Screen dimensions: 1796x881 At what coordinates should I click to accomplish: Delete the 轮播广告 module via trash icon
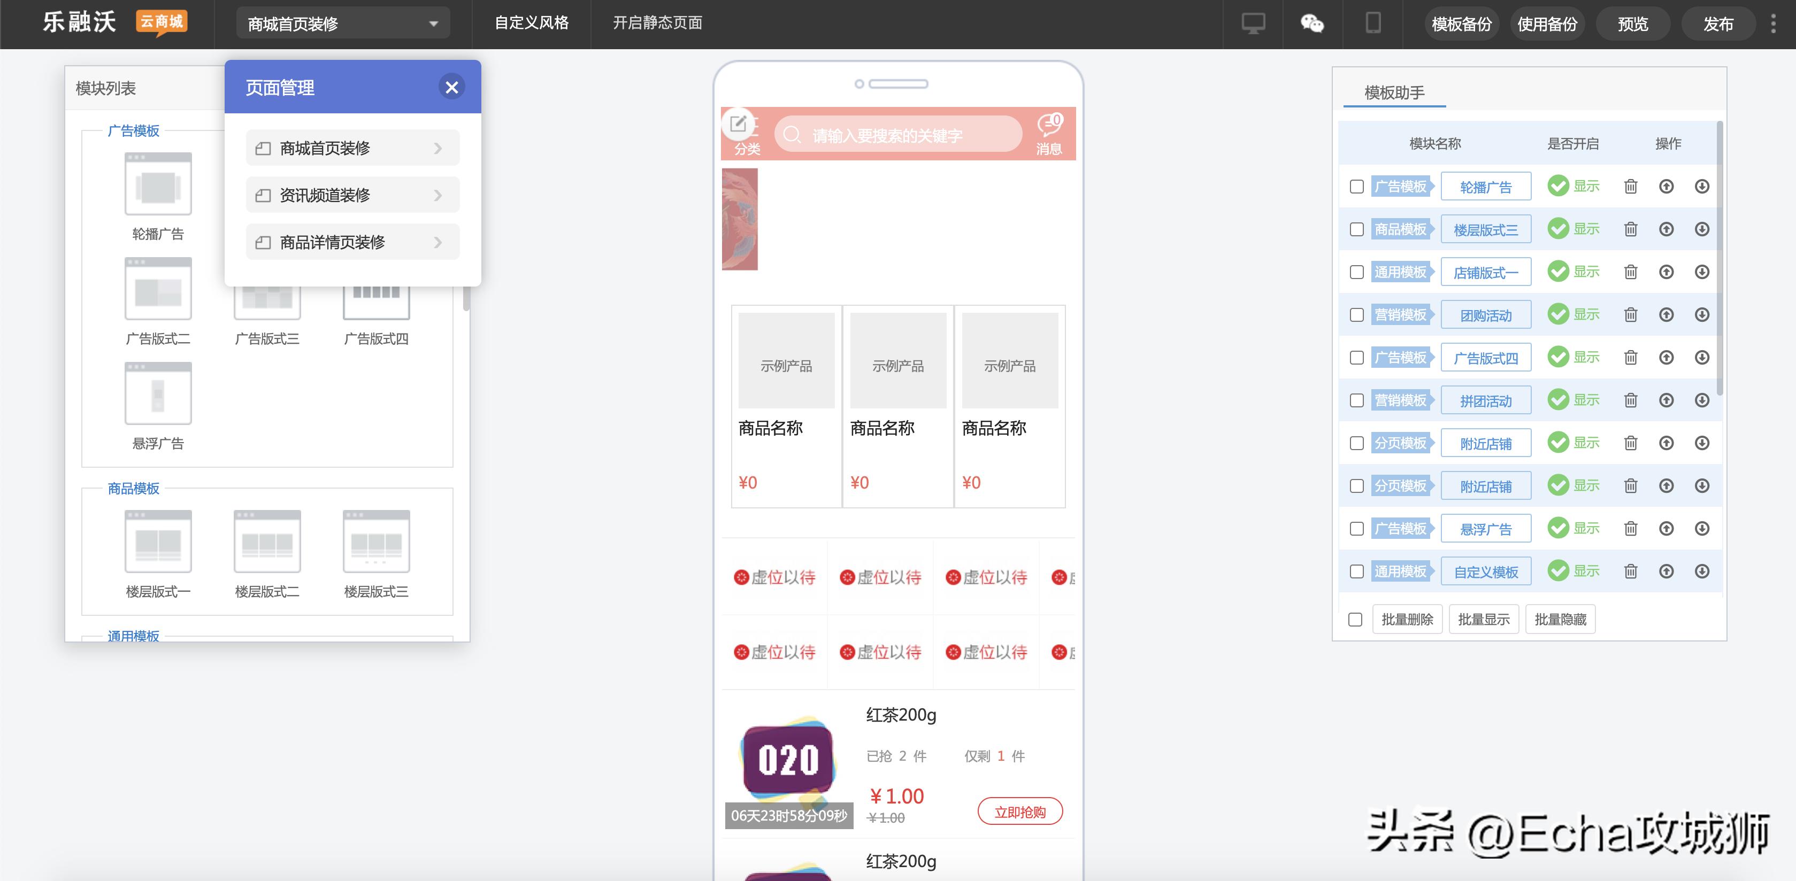point(1631,186)
